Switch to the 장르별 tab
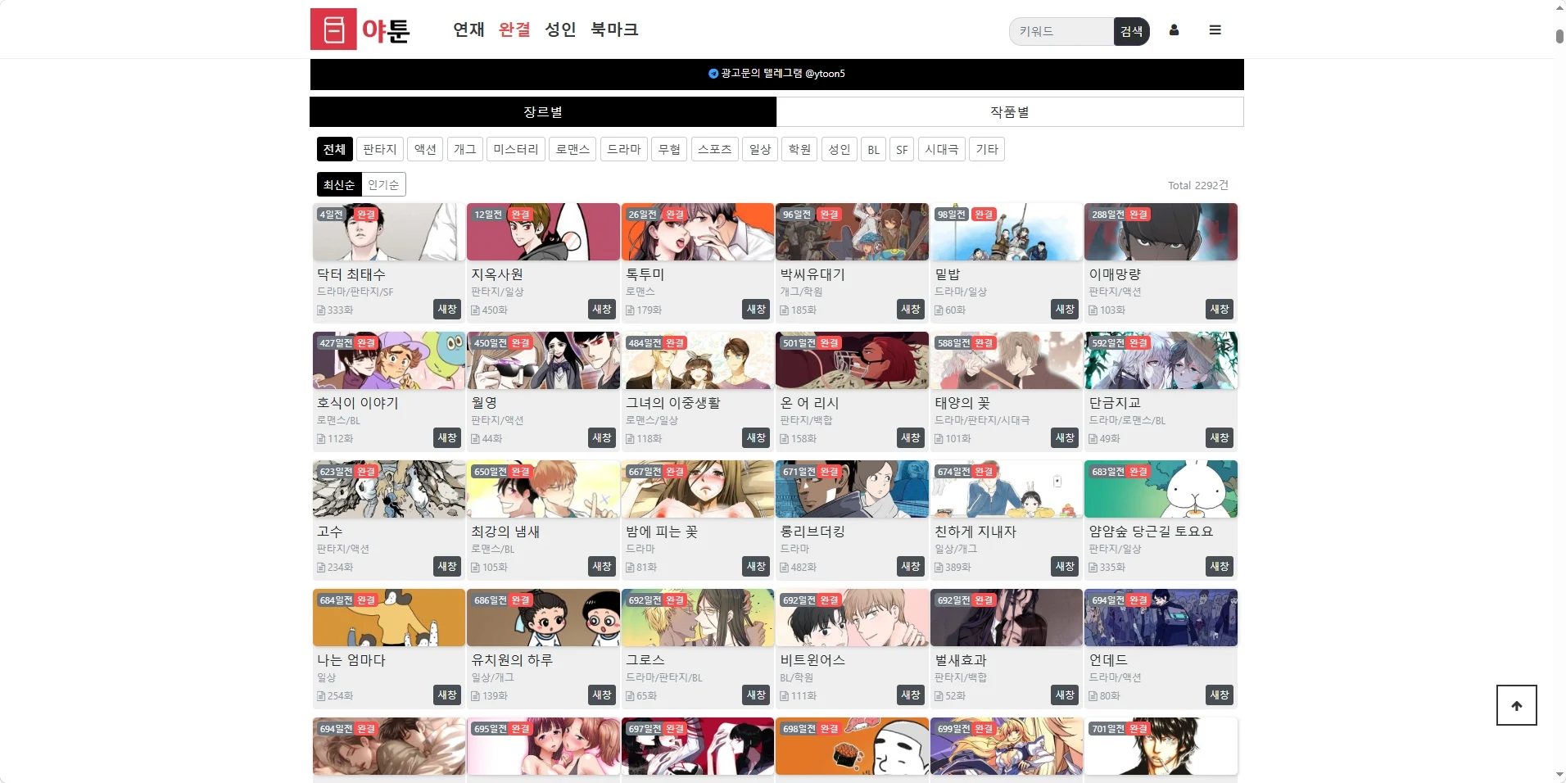This screenshot has height=783, width=1566. point(543,112)
